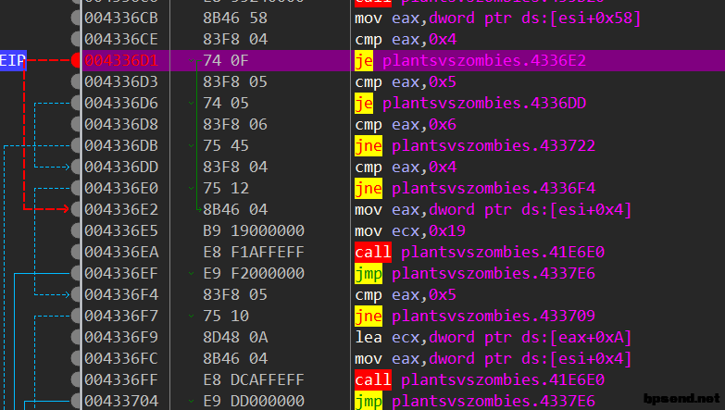Screen dimensions: 725x410
Task: Toggle breakpoint dot at address 004336EA
Action: click(76, 252)
